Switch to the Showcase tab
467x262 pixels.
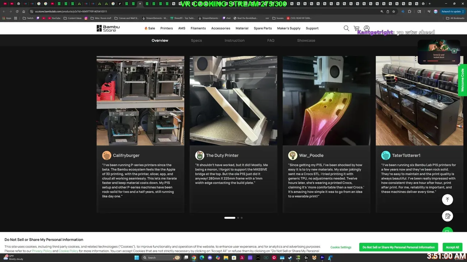(x=306, y=40)
